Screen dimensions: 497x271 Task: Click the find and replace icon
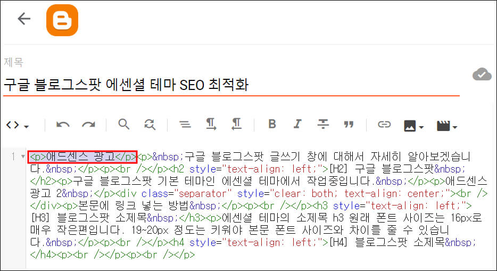[150, 125]
